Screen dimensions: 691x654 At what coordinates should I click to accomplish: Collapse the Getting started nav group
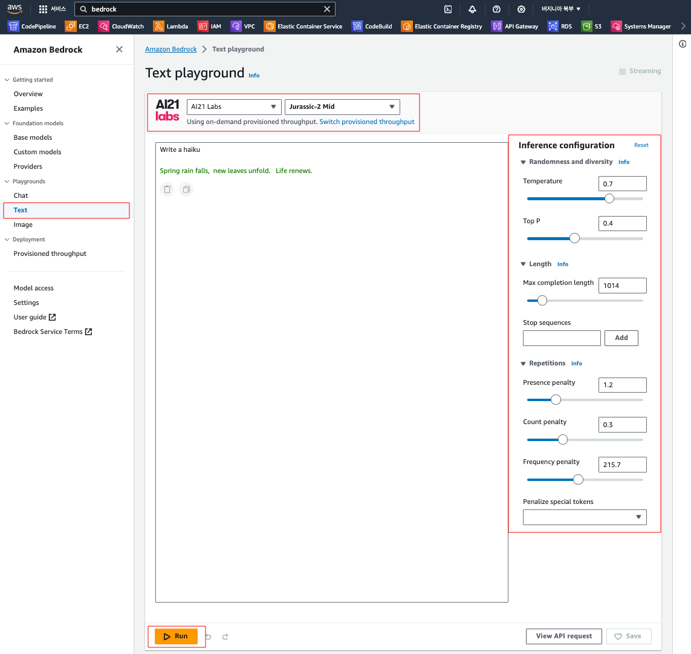point(7,80)
